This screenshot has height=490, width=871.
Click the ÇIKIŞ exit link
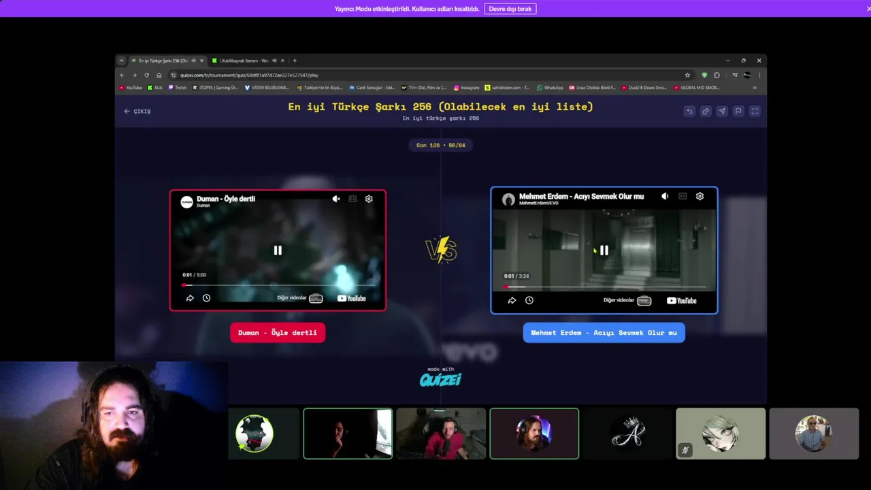coord(137,111)
